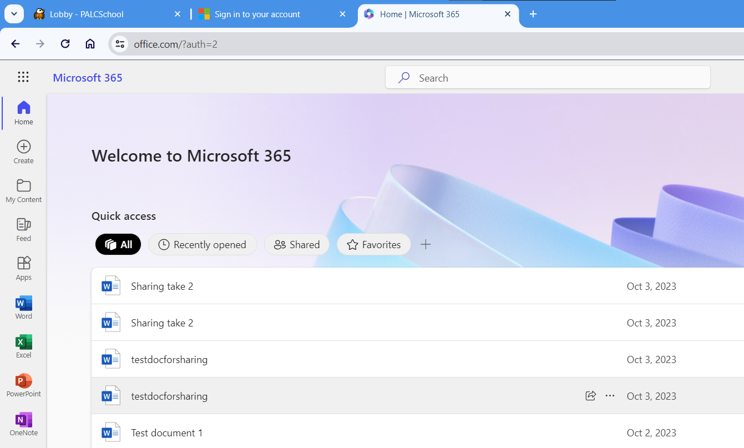Click the Microsoft 365 title link
Viewport: 744px width, 448px height.
(x=88, y=78)
